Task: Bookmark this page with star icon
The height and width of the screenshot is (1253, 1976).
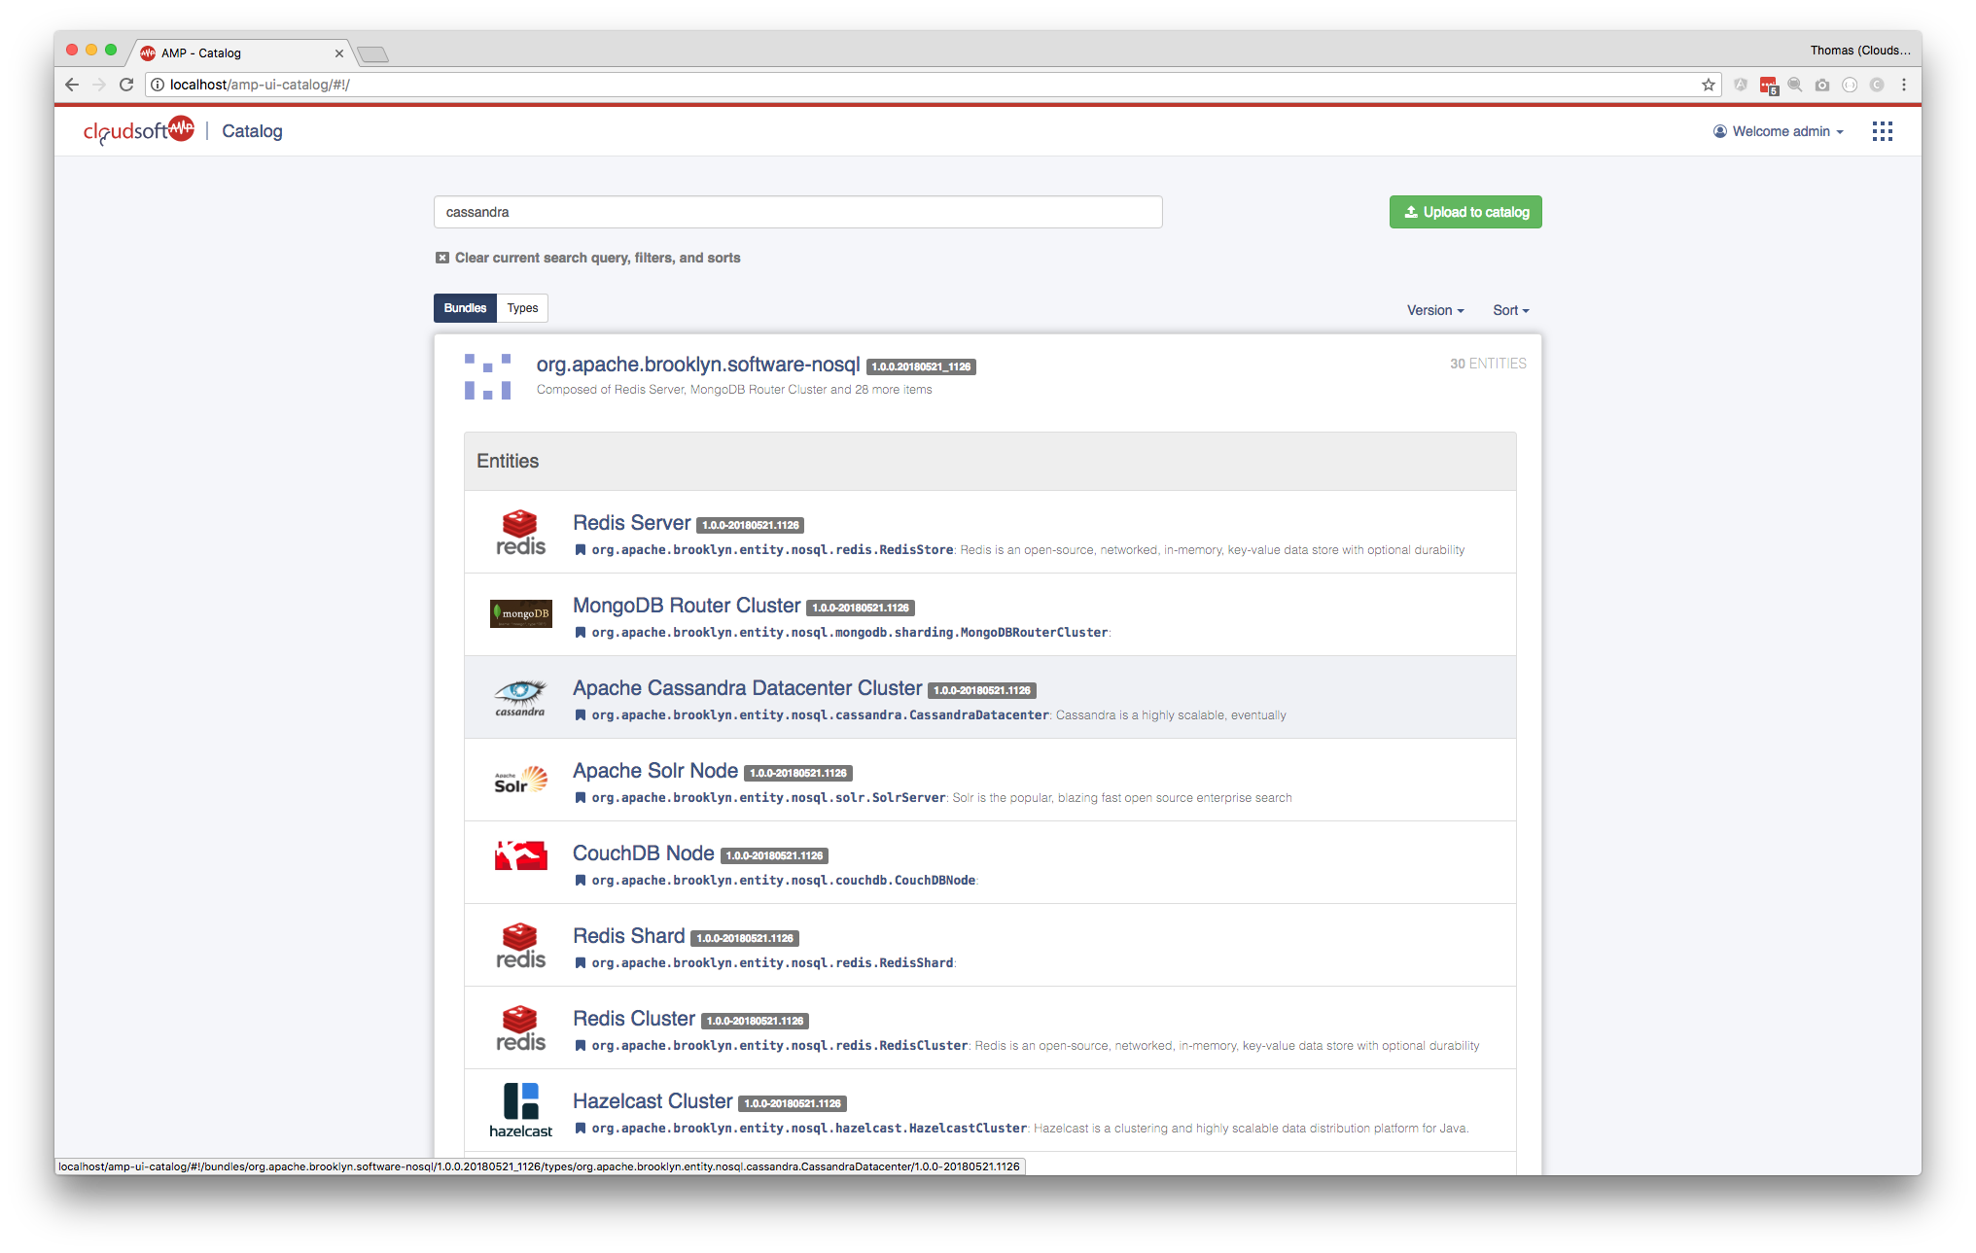Action: click(1708, 85)
